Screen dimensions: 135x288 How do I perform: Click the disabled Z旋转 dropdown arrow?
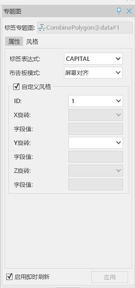118,171
